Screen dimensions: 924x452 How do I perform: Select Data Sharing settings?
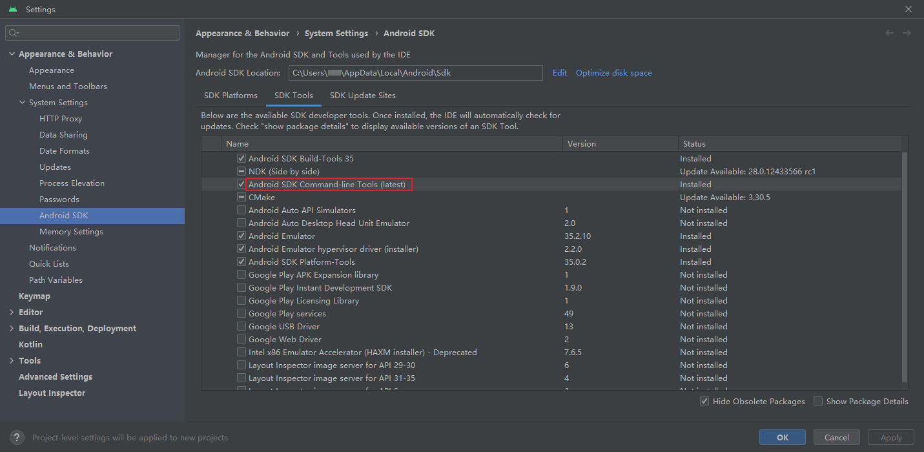pyautogui.click(x=63, y=134)
